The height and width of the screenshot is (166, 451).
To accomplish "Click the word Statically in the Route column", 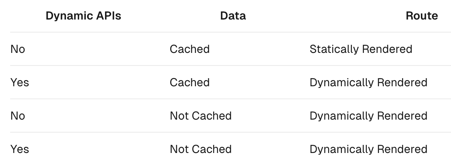I will [334, 49].
